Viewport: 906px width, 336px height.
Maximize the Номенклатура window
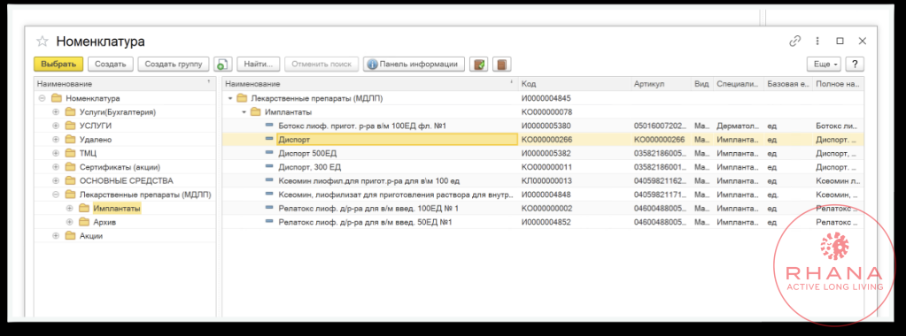tap(840, 41)
